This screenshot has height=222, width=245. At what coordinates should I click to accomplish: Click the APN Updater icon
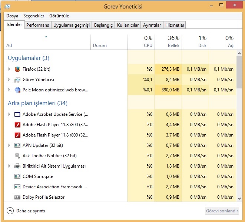coord(17,145)
